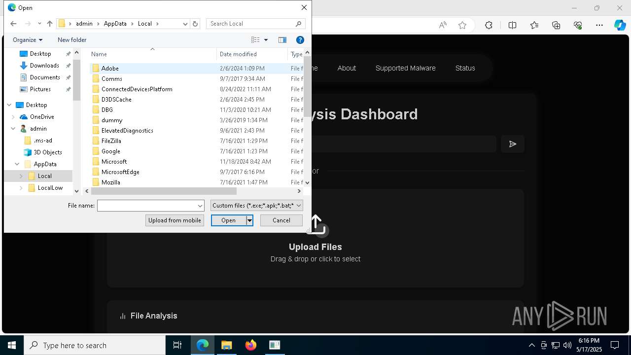Click the search magnifier in Search Local

[x=298, y=24]
